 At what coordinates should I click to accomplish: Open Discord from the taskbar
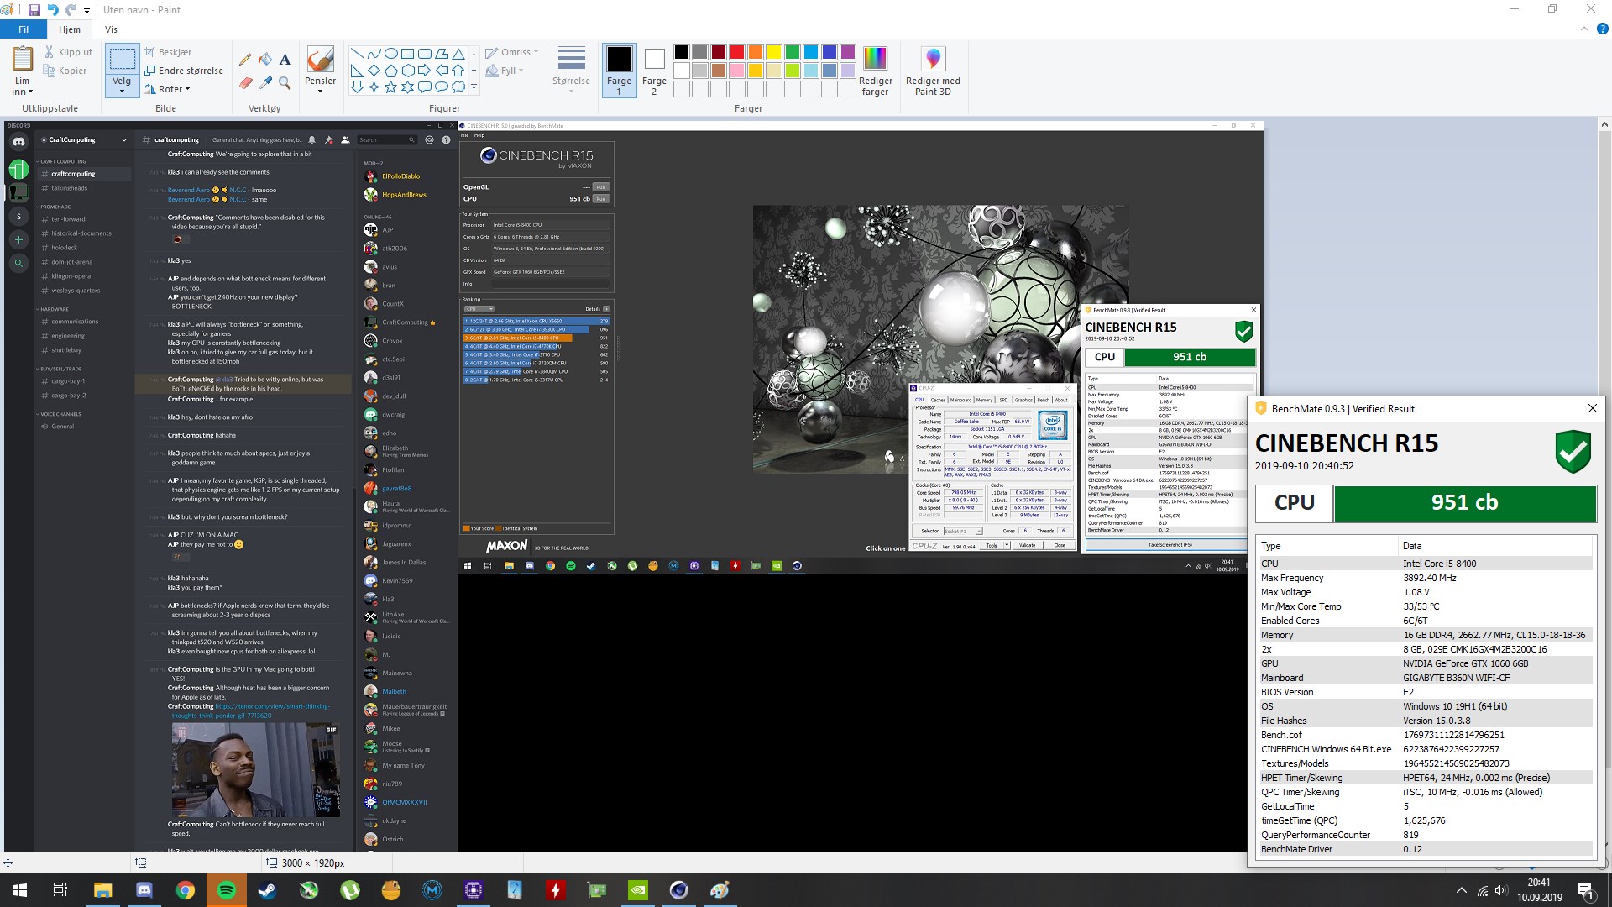pos(144,890)
